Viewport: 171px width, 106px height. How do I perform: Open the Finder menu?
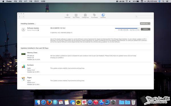(x=9, y=1)
